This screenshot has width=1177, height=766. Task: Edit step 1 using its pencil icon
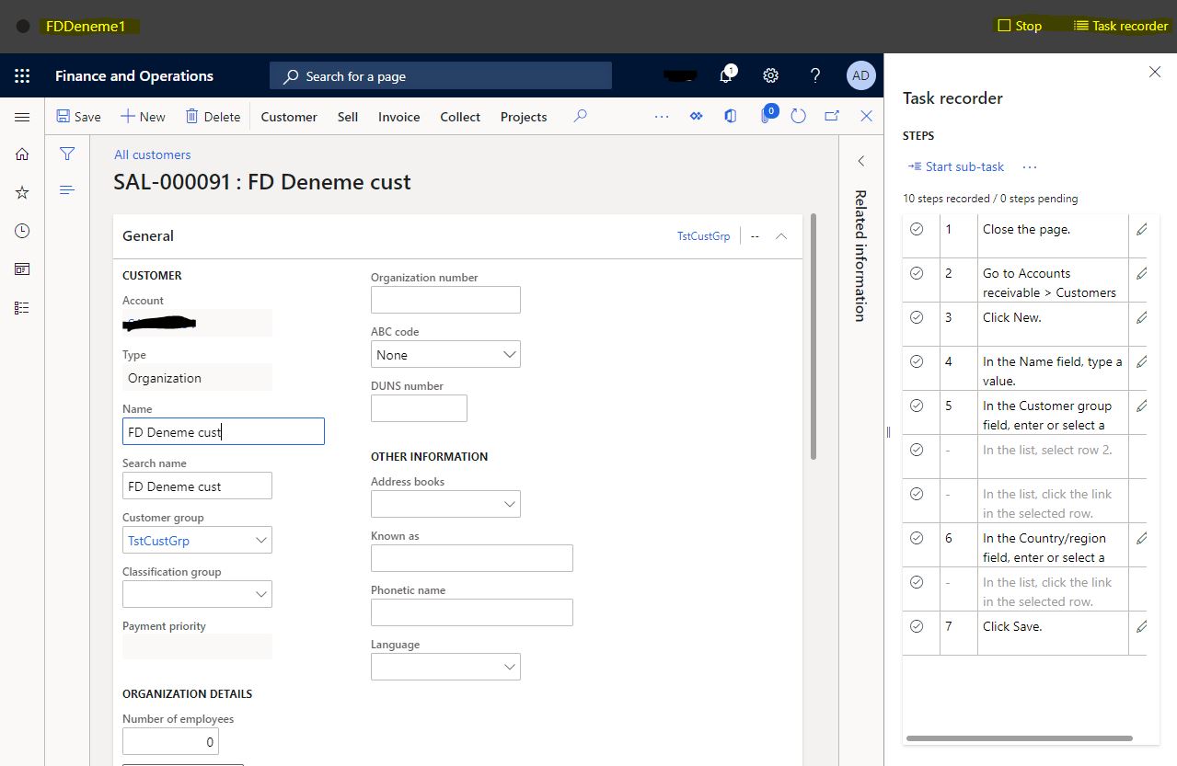[1141, 230]
